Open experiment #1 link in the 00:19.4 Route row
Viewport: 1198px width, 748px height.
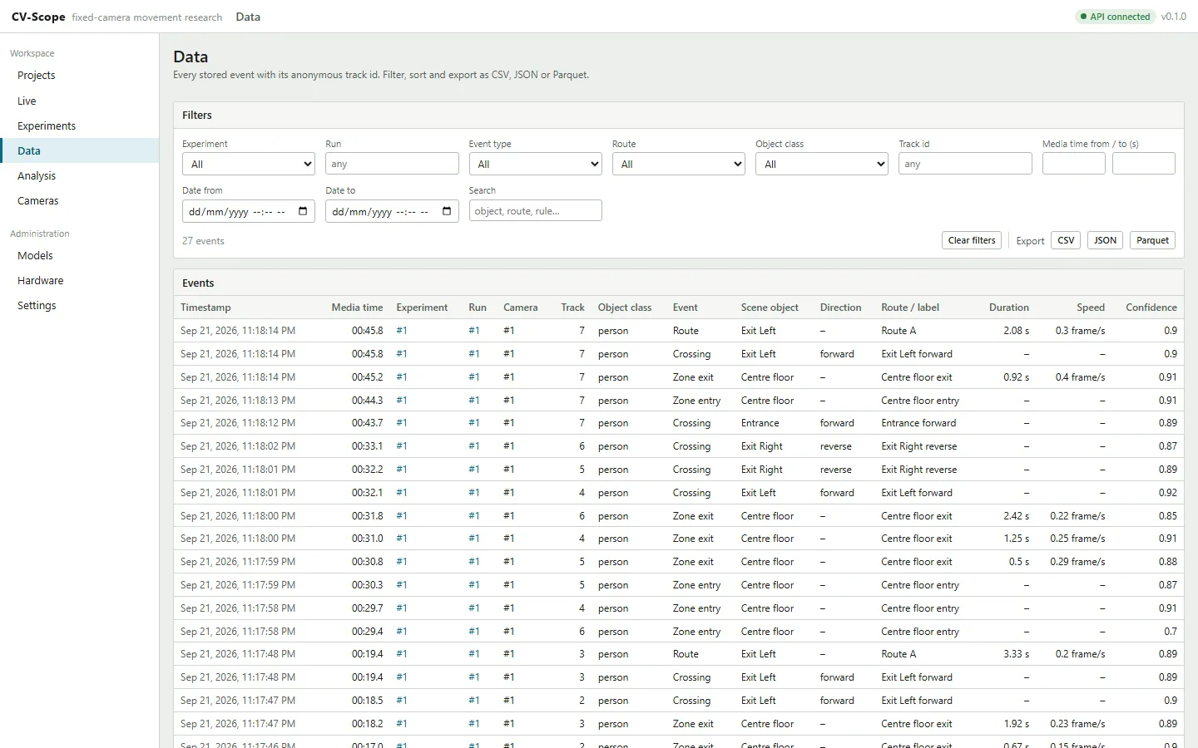(402, 654)
